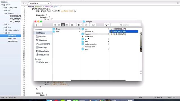Collapse Grunt folder in Sublime sidebar
Screen dimensions: 180x101
coord(2,5)
